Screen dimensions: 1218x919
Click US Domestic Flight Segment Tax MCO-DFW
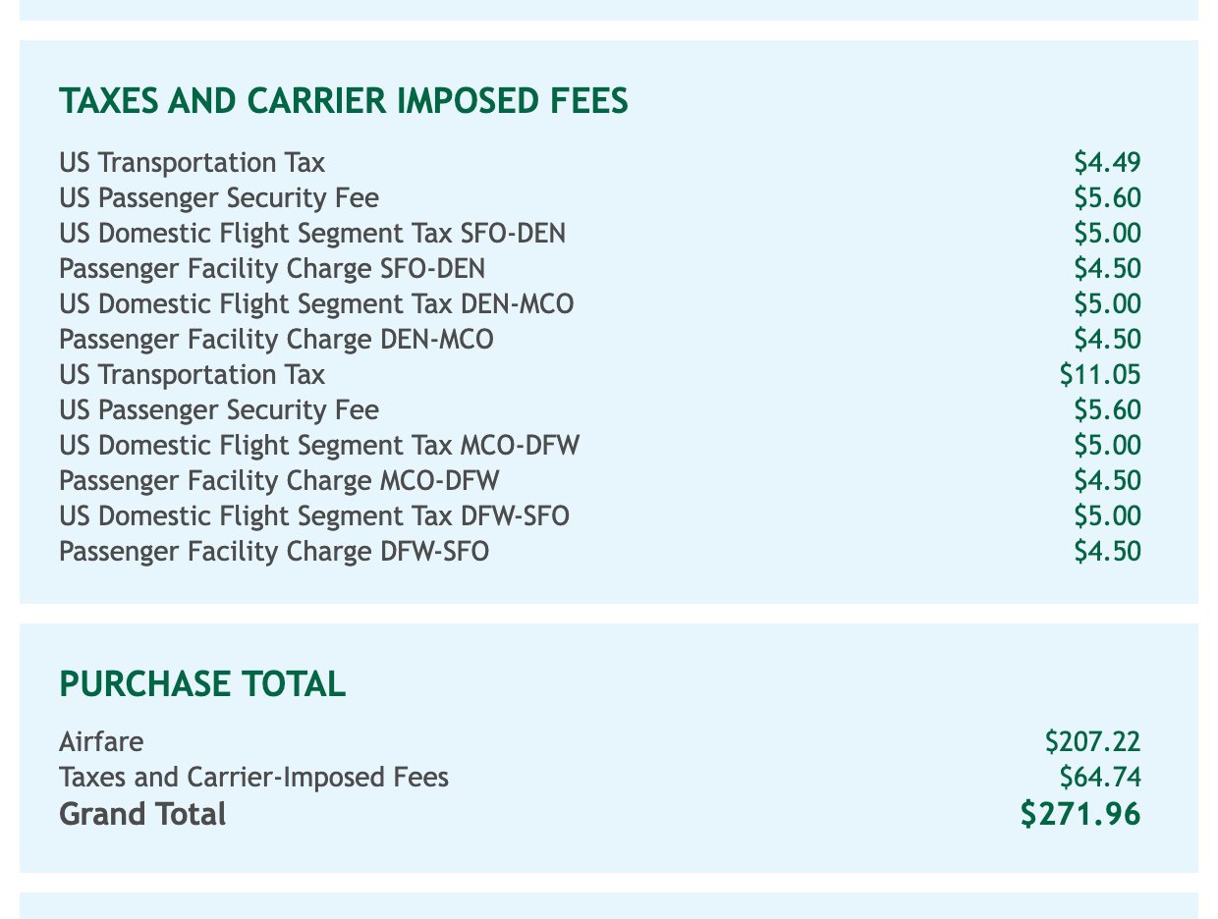(x=319, y=446)
